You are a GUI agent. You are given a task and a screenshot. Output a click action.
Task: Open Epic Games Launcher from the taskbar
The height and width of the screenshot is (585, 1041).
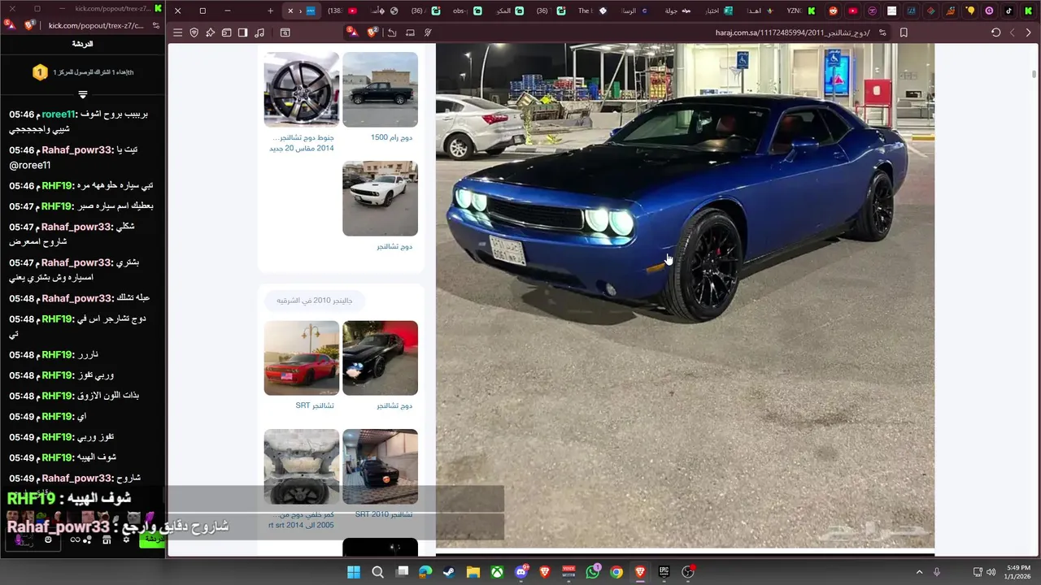coord(664,572)
